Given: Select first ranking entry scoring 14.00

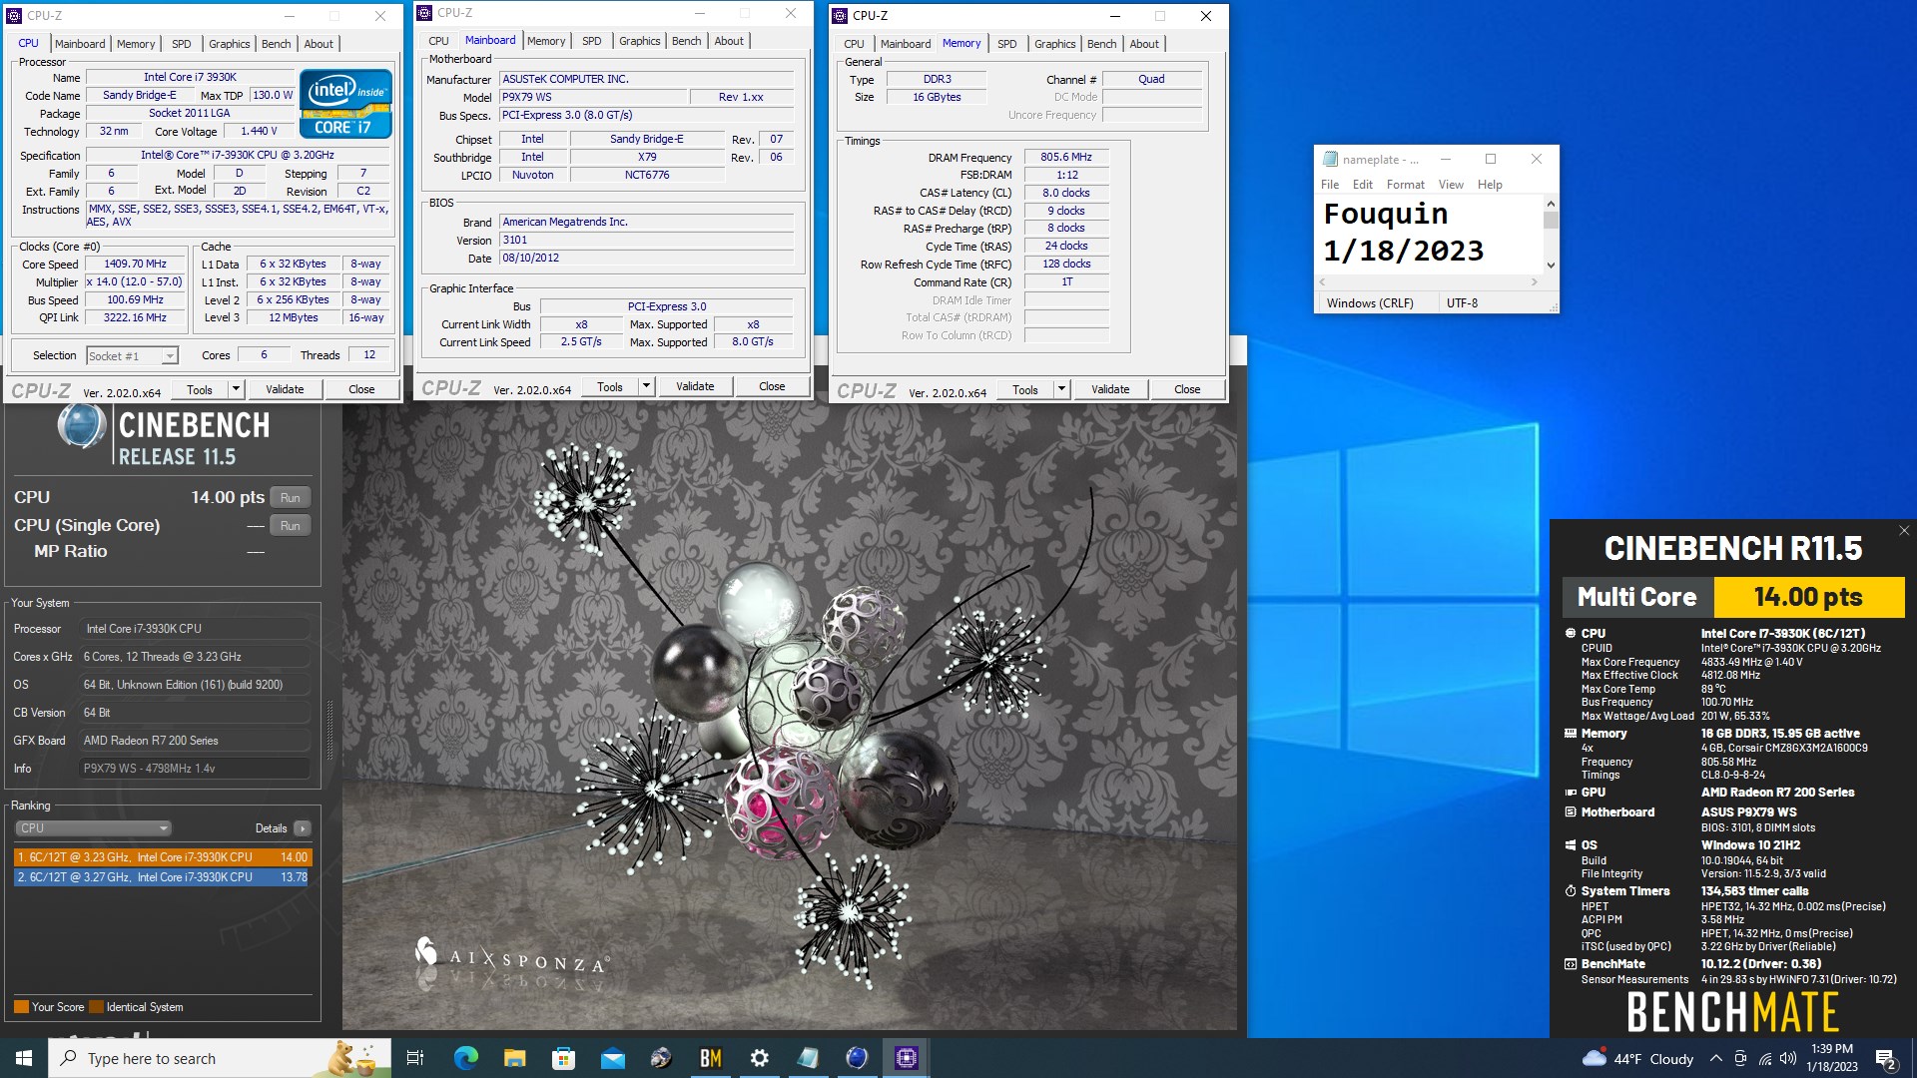Looking at the screenshot, I should pyautogui.click(x=163, y=857).
